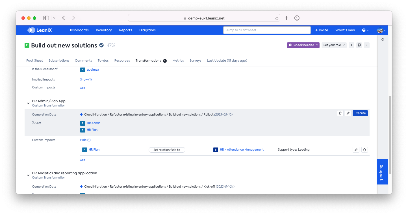Click the 47% completion indicator

point(111,45)
